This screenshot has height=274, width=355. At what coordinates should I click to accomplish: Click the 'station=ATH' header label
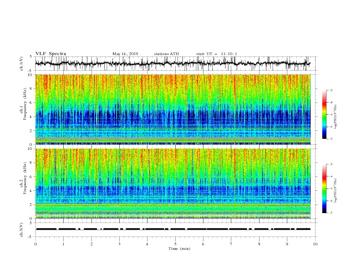click(x=166, y=54)
